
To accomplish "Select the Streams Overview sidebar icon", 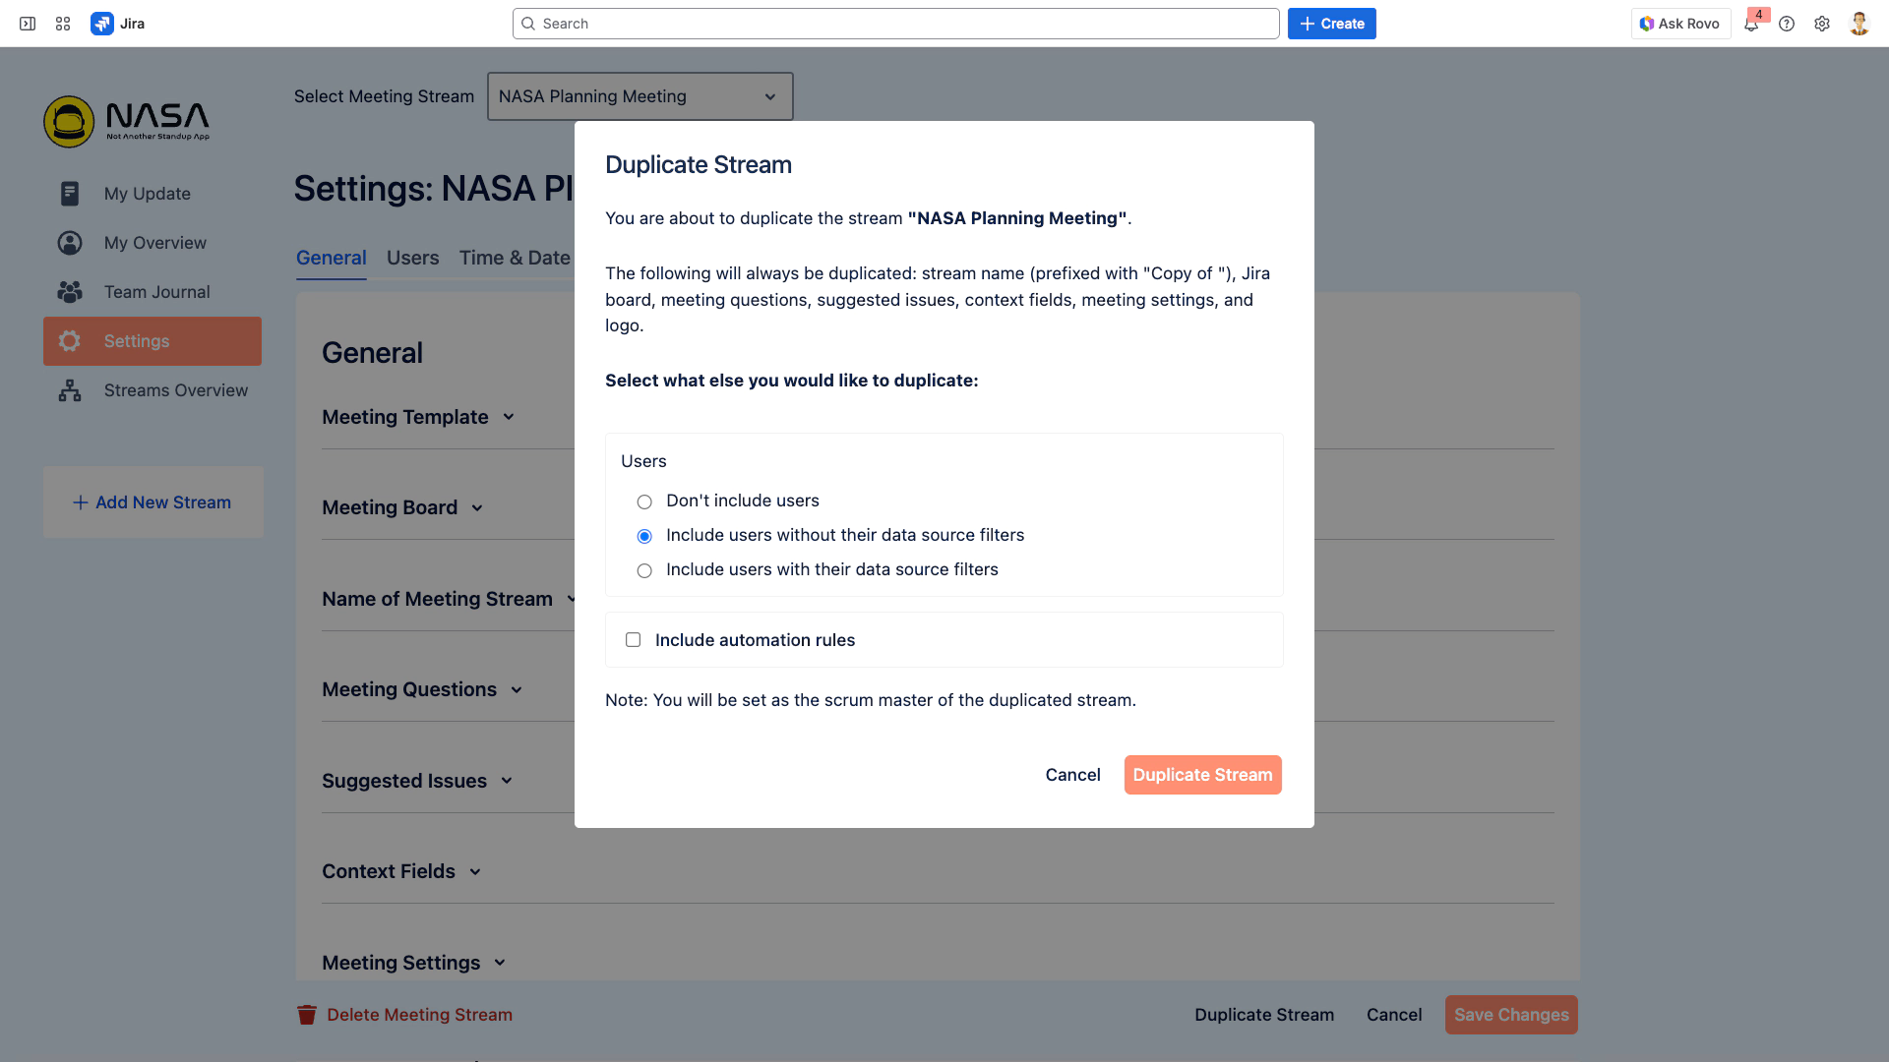I will click(x=69, y=390).
